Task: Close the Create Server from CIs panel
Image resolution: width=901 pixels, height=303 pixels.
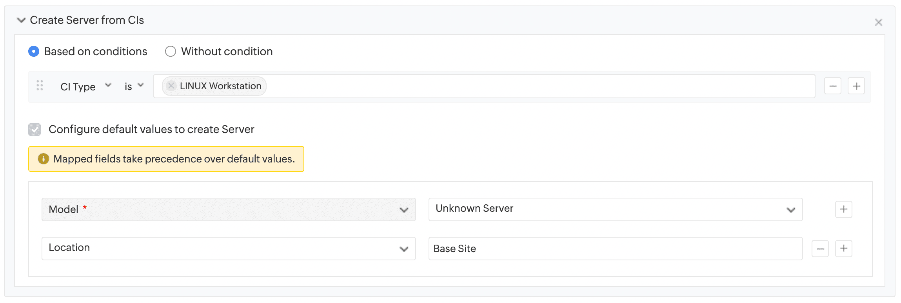Action: tap(878, 22)
